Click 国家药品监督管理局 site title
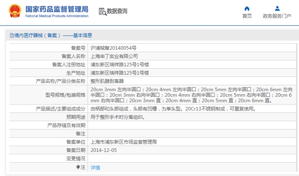The height and width of the screenshot is (176, 299). (x=57, y=9)
